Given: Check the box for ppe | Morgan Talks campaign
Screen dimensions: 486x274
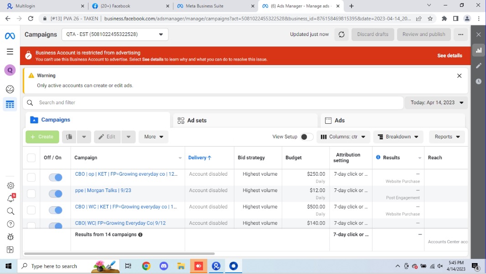Looking at the screenshot, I should pyautogui.click(x=31, y=193).
